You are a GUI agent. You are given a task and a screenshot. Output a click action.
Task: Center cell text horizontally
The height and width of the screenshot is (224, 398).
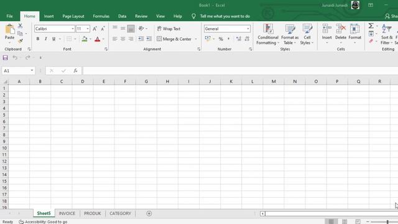(123, 39)
